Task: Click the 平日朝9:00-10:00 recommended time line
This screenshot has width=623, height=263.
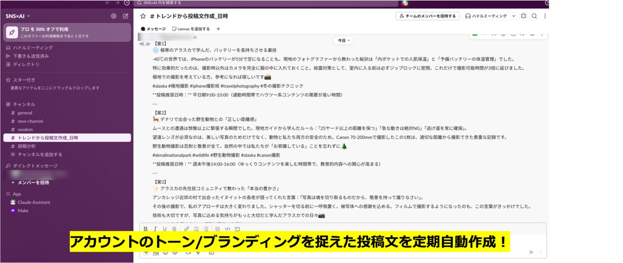Action: point(247,95)
